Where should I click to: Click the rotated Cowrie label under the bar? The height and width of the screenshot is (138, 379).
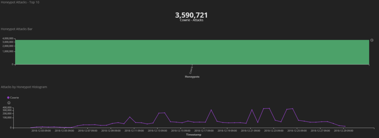(191, 70)
